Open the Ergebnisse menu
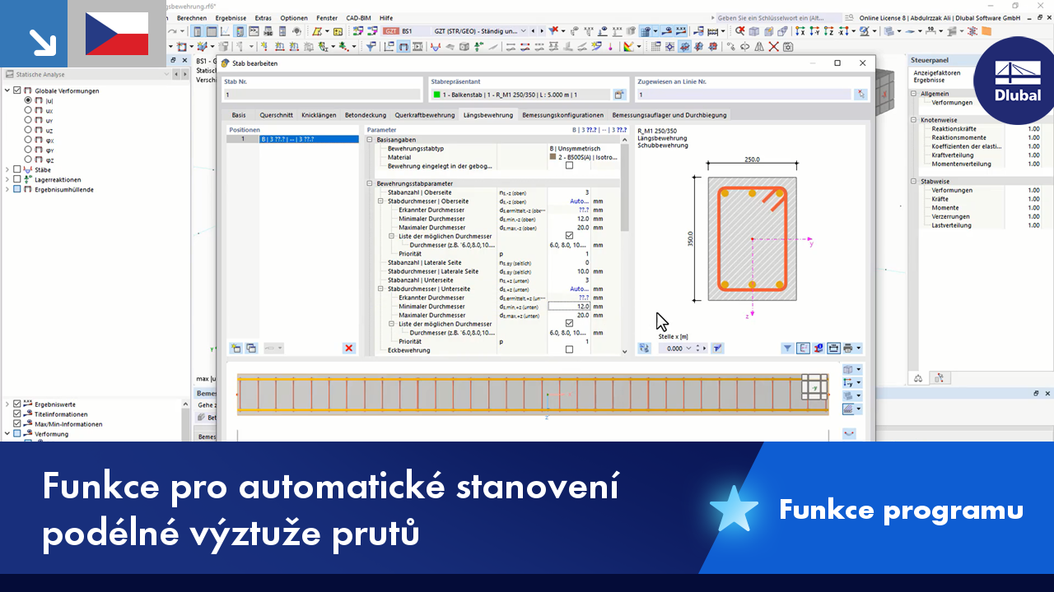This screenshot has height=592, width=1054. point(231,17)
